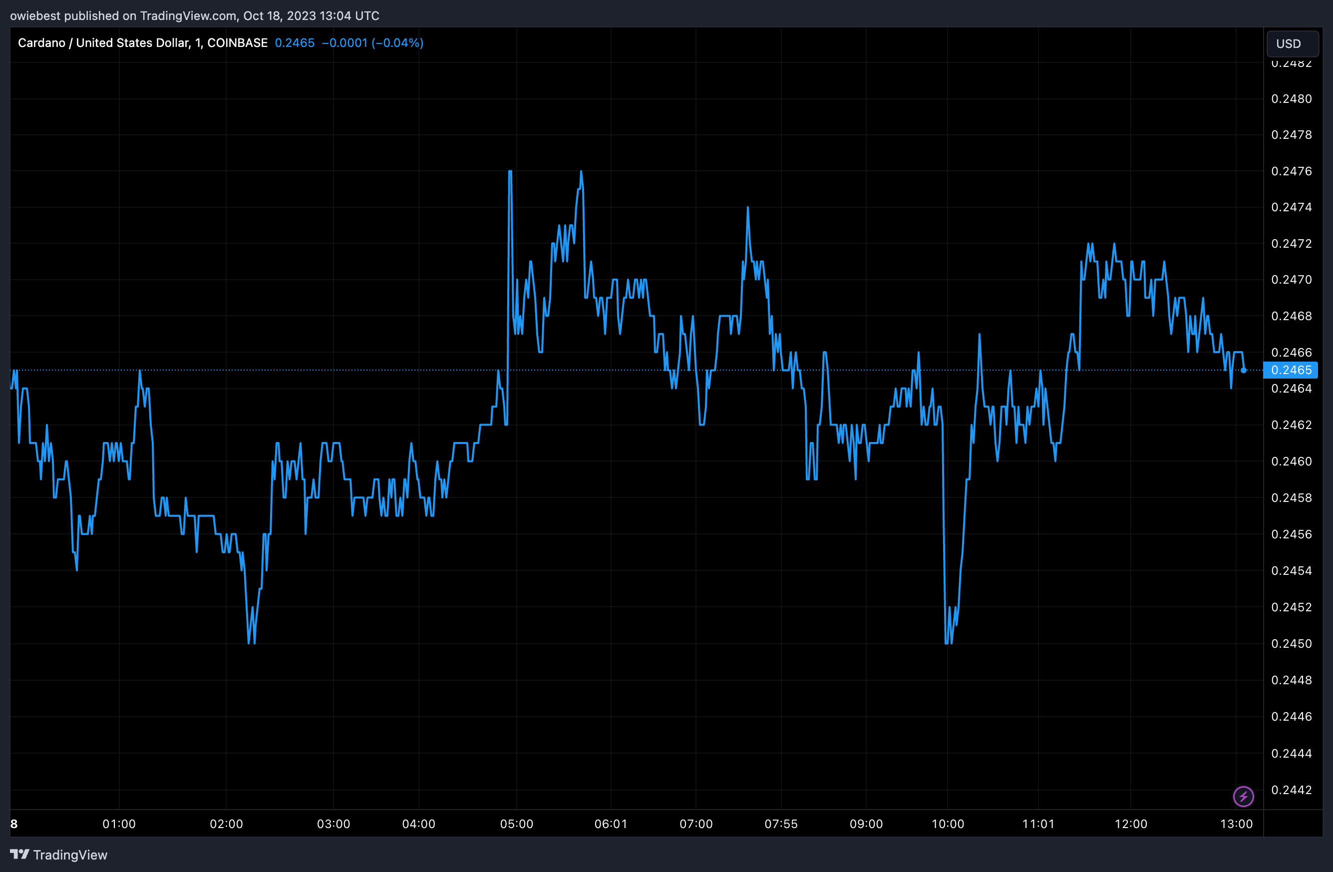Click the published on TradingView.com caption
Viewport: 1333px width, 872px height.
194,15
